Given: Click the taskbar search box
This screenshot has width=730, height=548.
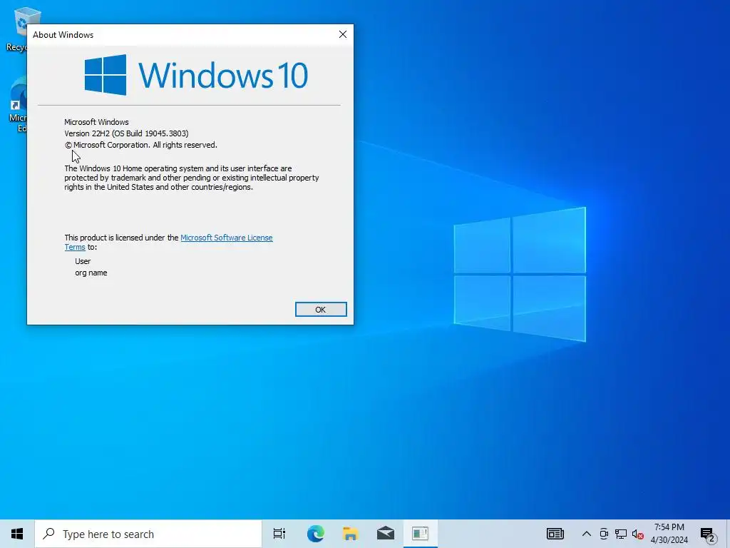Looking at the screenshot, I should (x=148, y=534).
